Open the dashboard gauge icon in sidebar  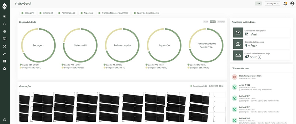[x=5, y=16]
